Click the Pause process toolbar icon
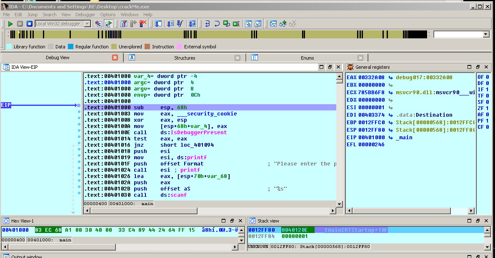The image size is (495, 258). [20, 24]
